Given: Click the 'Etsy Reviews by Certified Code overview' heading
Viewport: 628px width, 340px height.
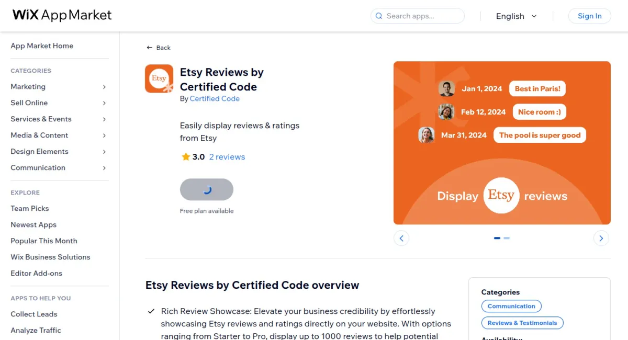Looking at the screenshot, I should (252, 285).
